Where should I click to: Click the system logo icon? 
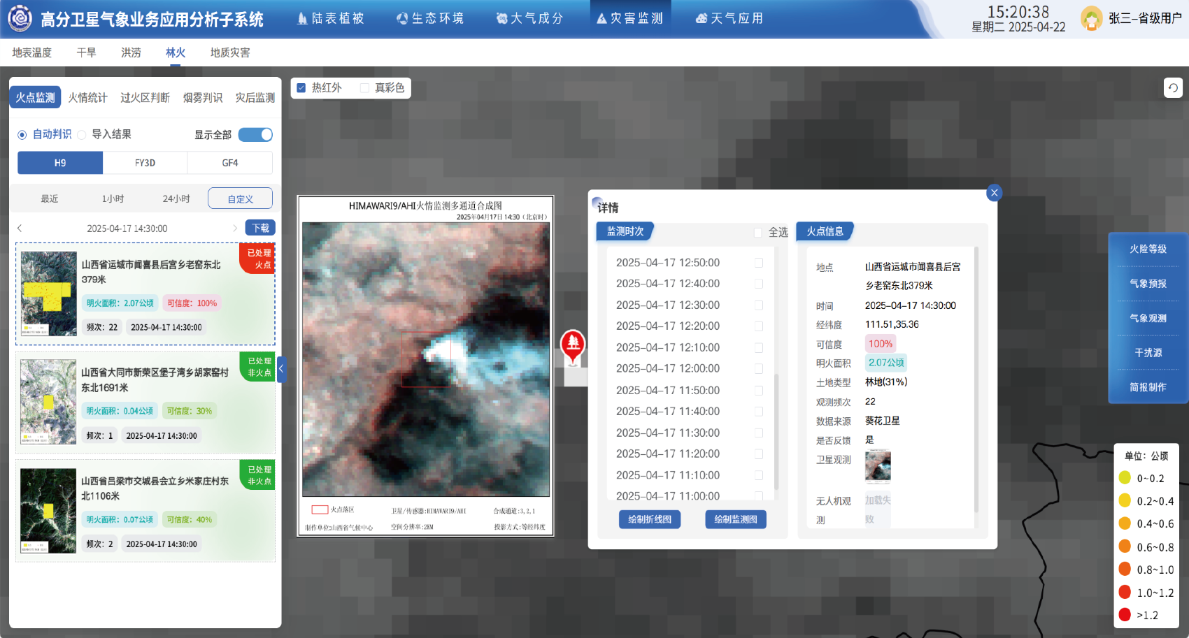(x=20, y=19)
